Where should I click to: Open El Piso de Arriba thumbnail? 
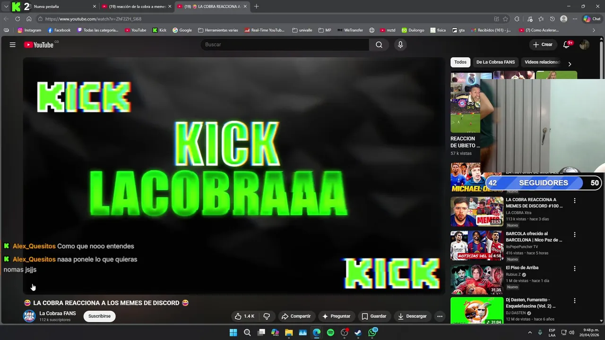point(476,280)
